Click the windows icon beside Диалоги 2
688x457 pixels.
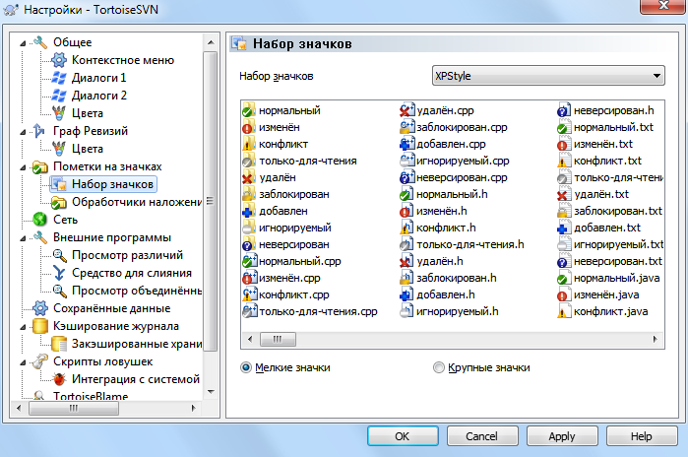pos(59,96)
